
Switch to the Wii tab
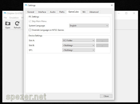coord(84,12)
